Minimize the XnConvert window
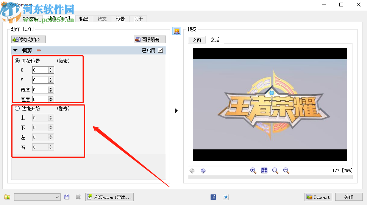 (x=324, y=5)
